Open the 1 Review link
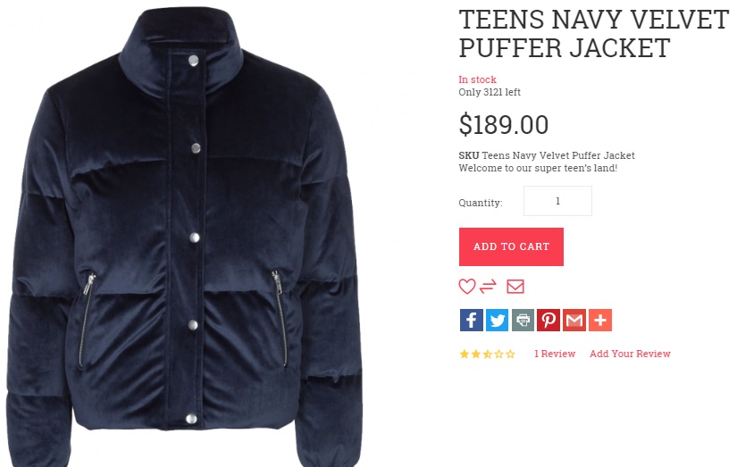The image size is (737, 467). tap(555, 354)
